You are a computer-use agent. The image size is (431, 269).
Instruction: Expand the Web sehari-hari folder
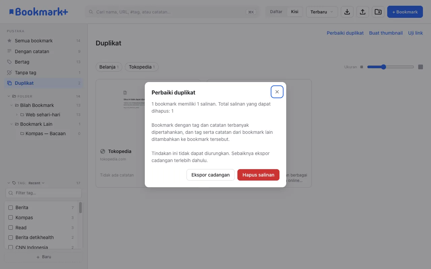[x=17, y=115]
